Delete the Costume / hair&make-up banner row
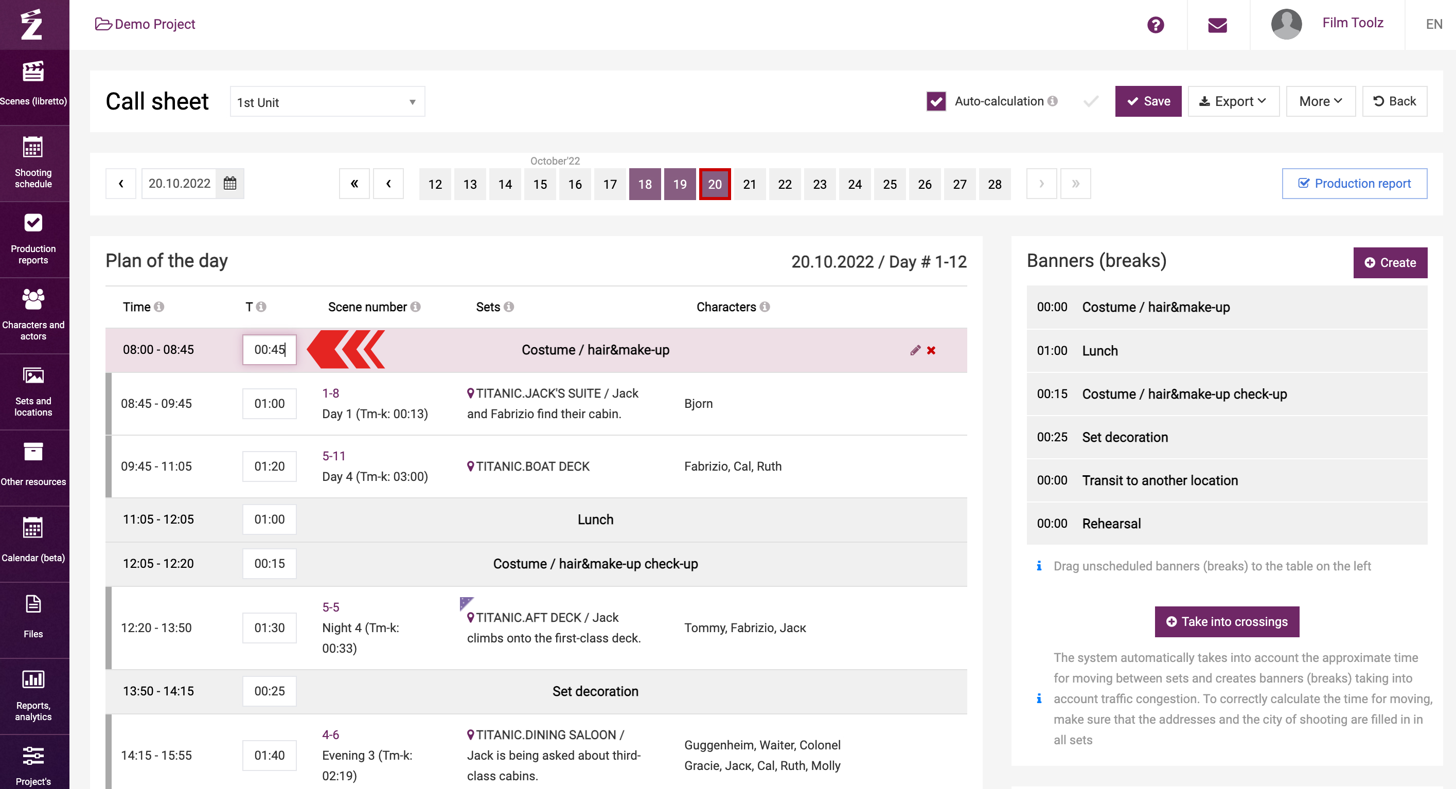 931,350
